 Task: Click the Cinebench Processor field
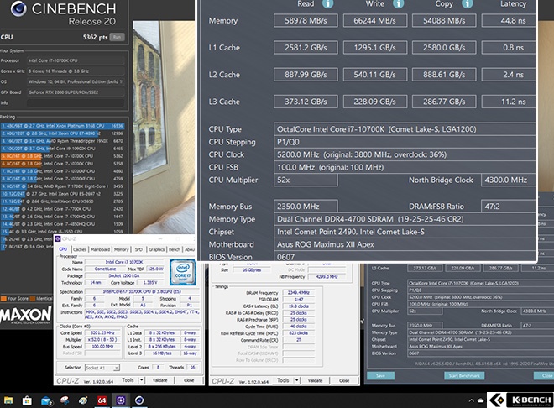point(76,60)
